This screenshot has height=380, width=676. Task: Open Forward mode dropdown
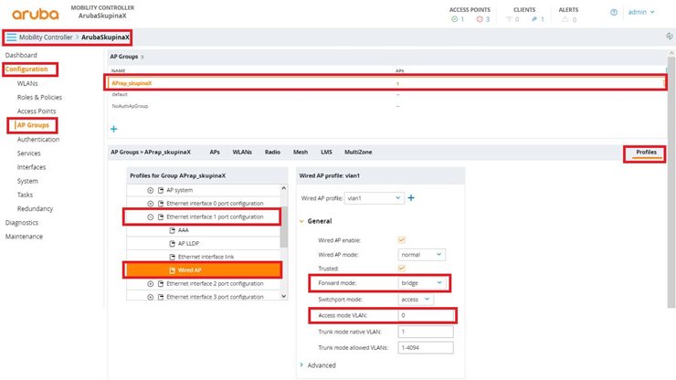point(421,283)
